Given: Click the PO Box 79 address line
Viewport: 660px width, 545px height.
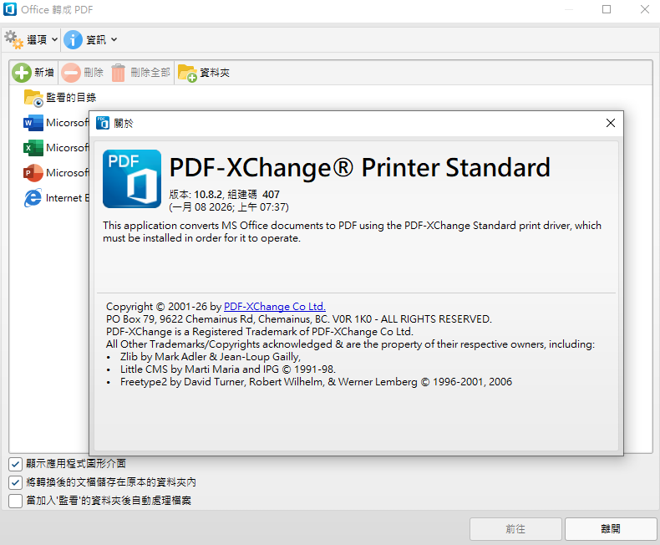Looking at the screenshot, I should 299,318.
